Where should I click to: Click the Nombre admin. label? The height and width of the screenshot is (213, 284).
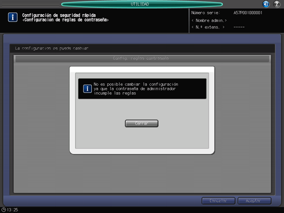[209, 20]
